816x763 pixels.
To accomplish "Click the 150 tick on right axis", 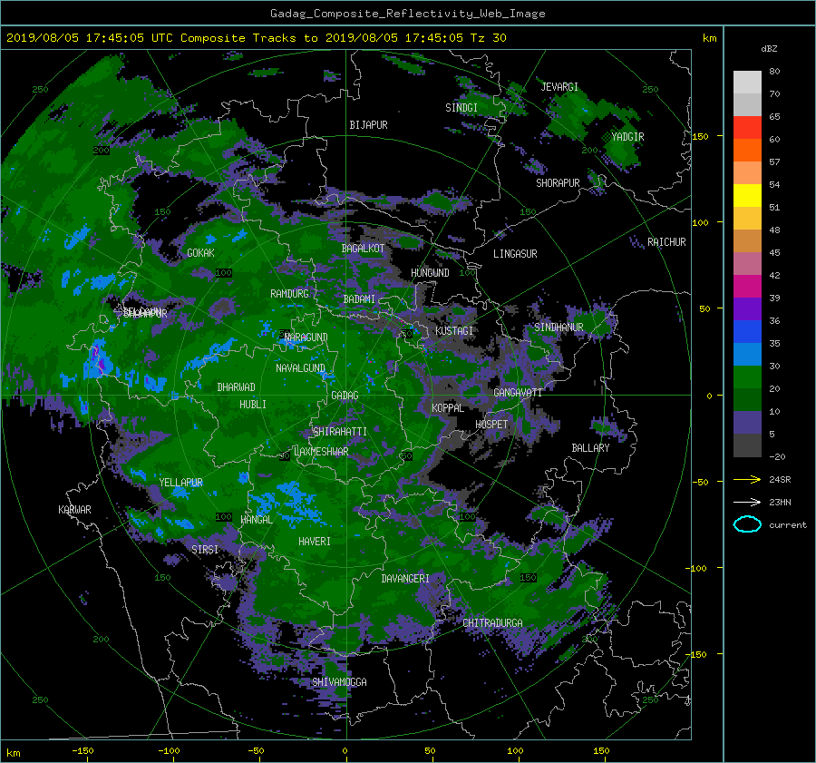I will 700,136.
